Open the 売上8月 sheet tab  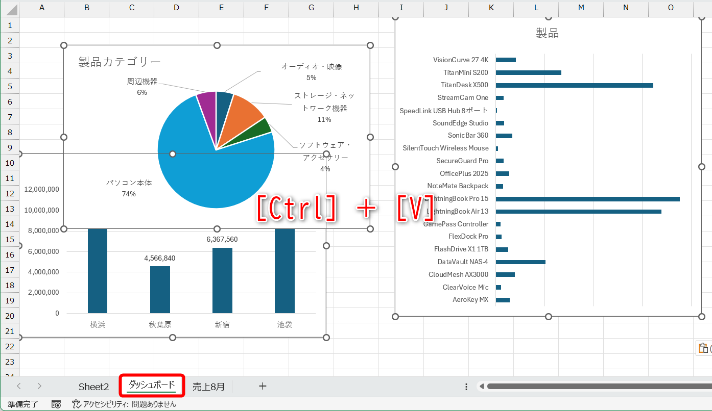pos(208,387)
